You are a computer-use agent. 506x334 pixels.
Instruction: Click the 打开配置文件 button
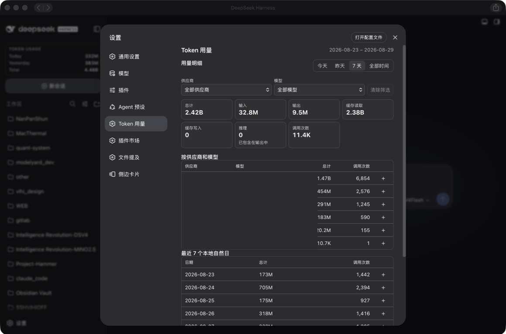369,37
